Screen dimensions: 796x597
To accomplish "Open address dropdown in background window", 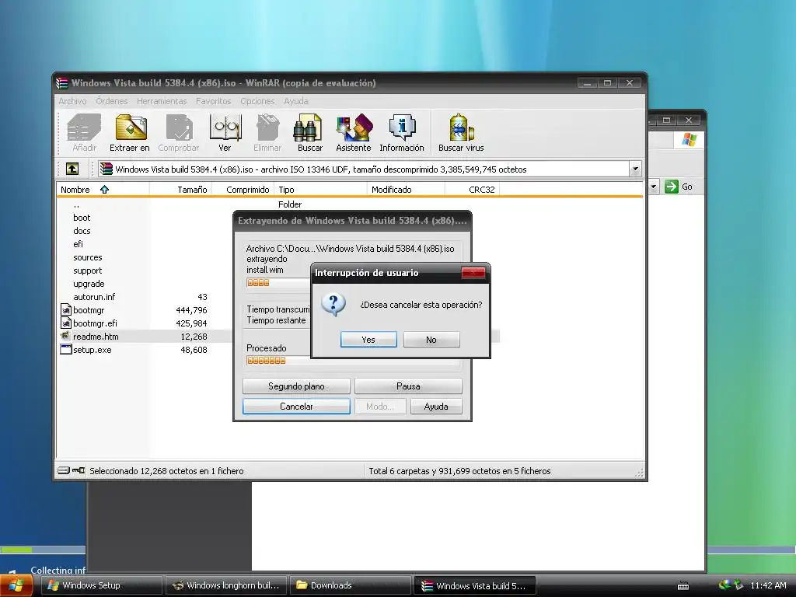I will click(653, 187).
